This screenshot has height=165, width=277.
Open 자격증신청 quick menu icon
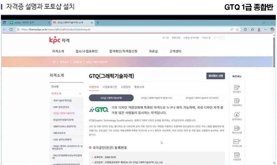pos(237,143)
